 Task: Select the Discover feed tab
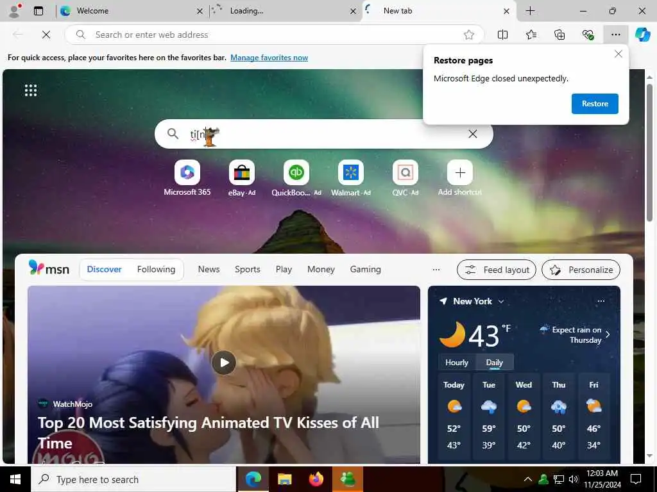(x=105, y=270)
